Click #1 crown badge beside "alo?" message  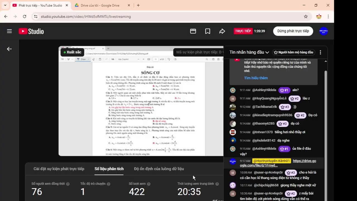(284, 90)
